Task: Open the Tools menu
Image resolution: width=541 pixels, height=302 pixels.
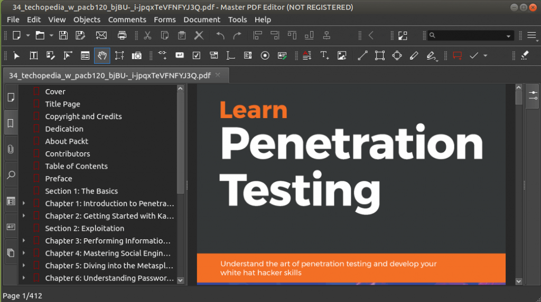Action: [237, 20]
